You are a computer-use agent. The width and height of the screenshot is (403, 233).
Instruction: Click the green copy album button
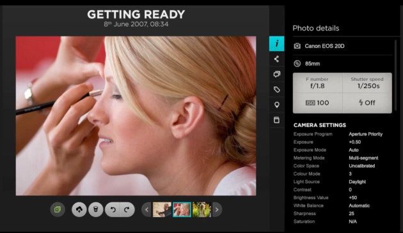coord(58,209)
